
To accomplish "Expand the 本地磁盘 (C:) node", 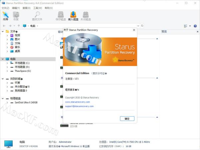I will [7, 63].
